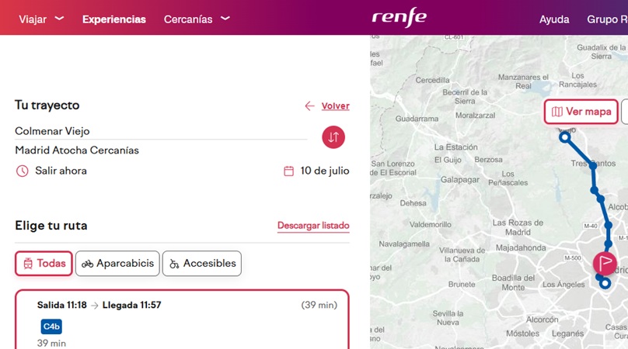Toggle the Accesibles filter

pos(202,264)
